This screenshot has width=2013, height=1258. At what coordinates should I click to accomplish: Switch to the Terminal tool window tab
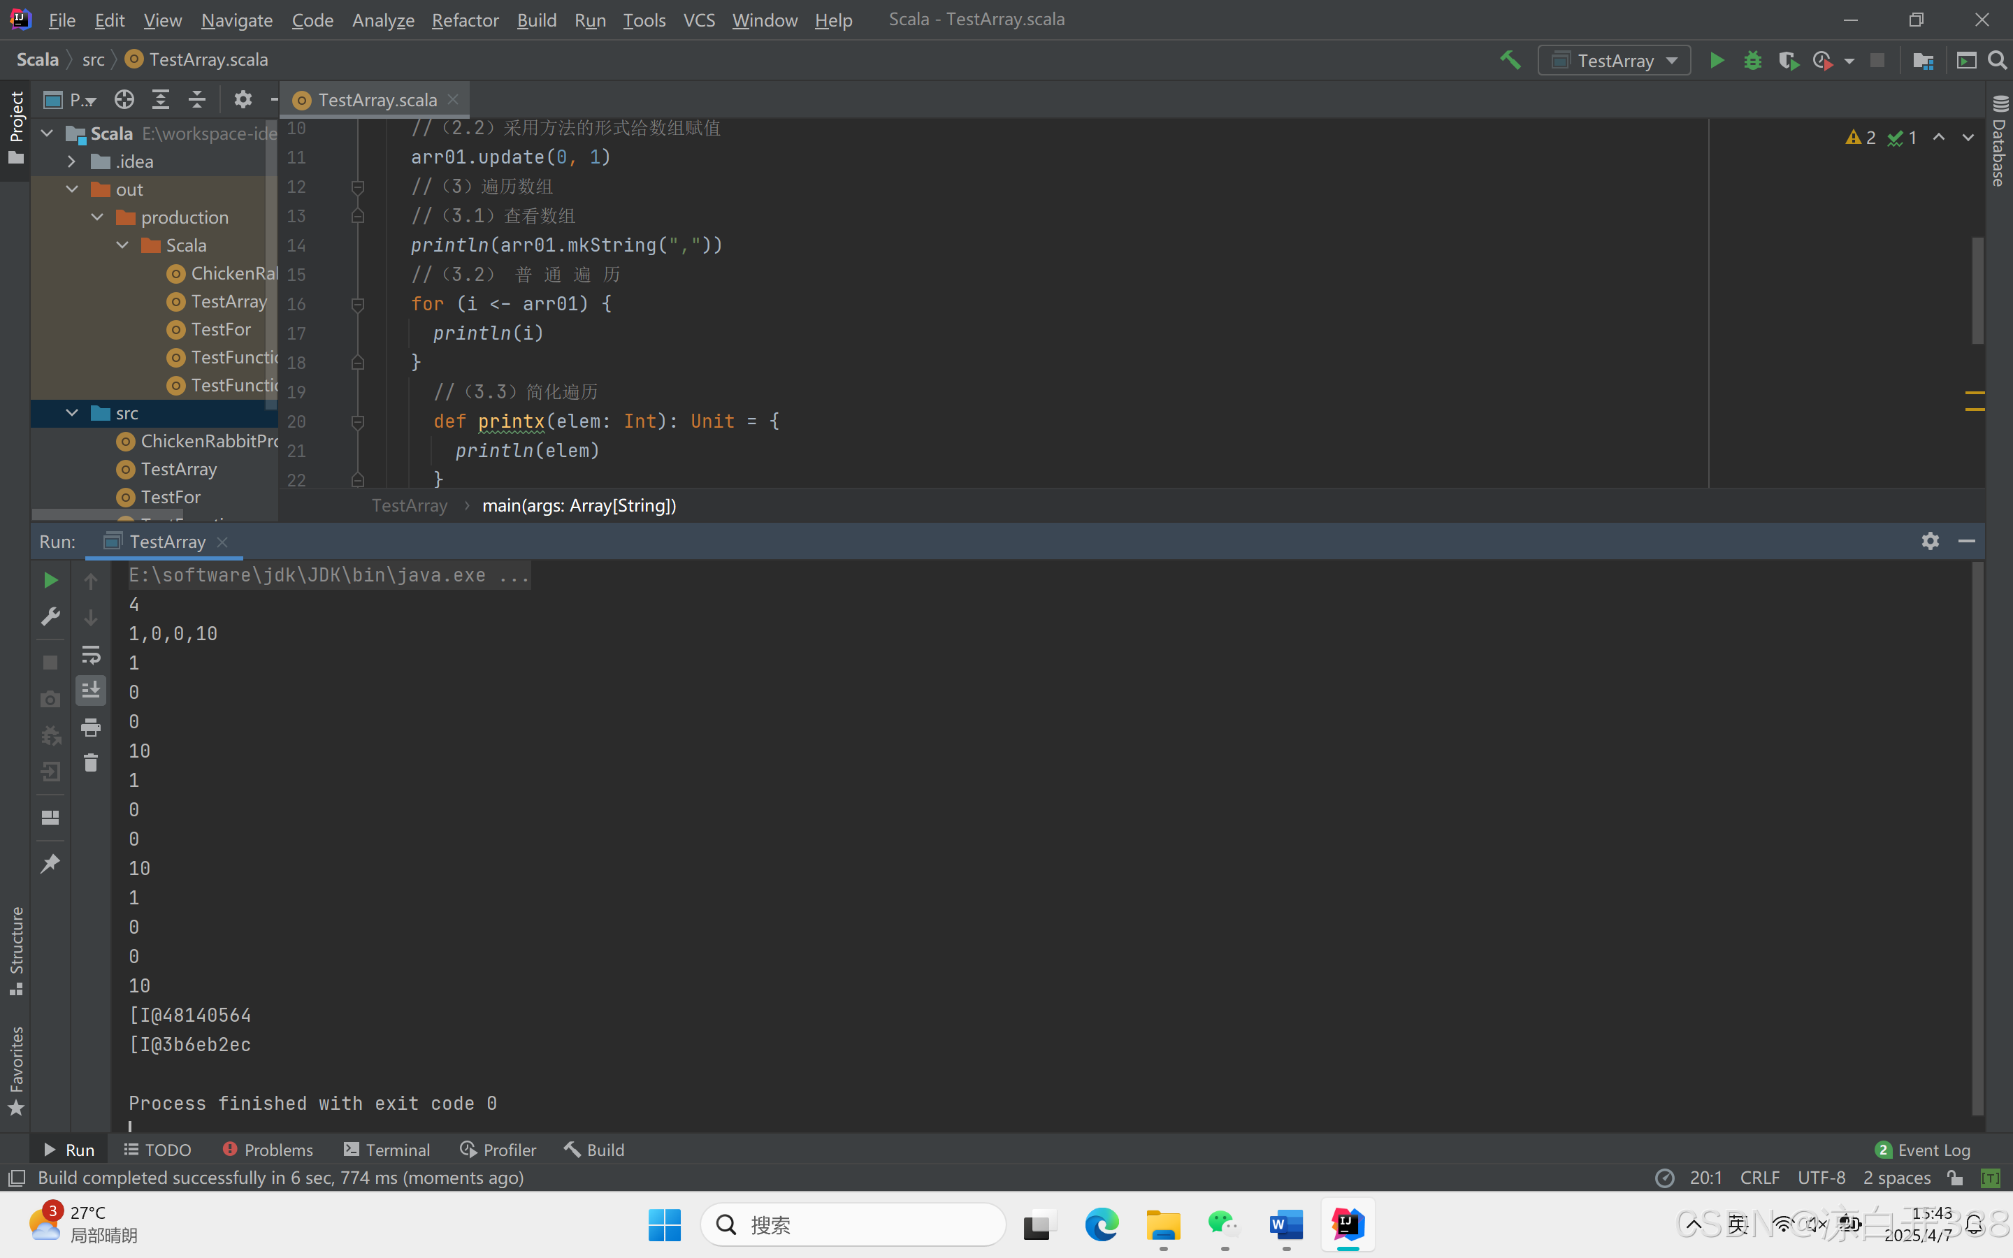(x=387, y=1150)
